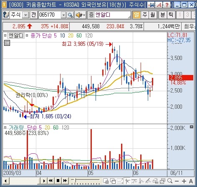Click the plus zoom-in icon
Screen dimensions: 197x187
coord(184,181)
